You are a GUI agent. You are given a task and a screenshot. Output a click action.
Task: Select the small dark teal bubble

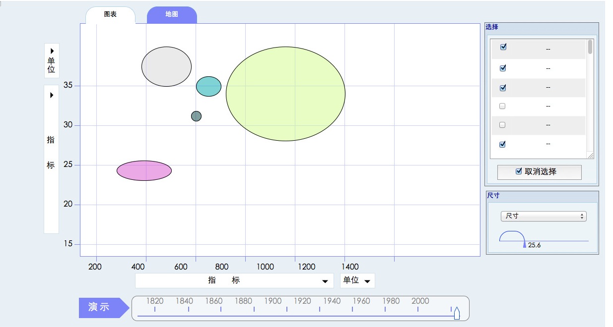(196, 116)
